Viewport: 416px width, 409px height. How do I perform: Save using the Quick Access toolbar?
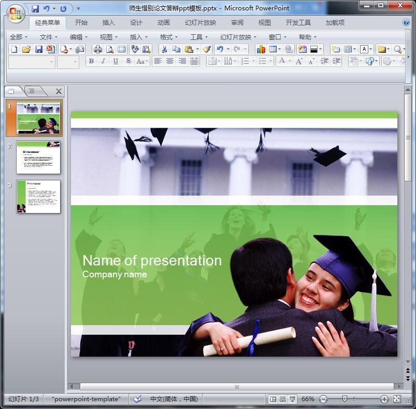[35, 9]
